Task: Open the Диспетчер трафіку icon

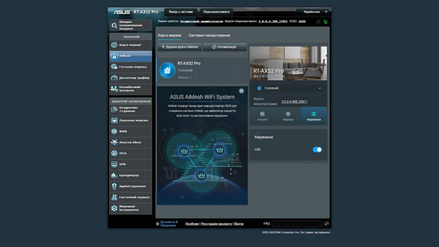Action: tap(114, 78)
